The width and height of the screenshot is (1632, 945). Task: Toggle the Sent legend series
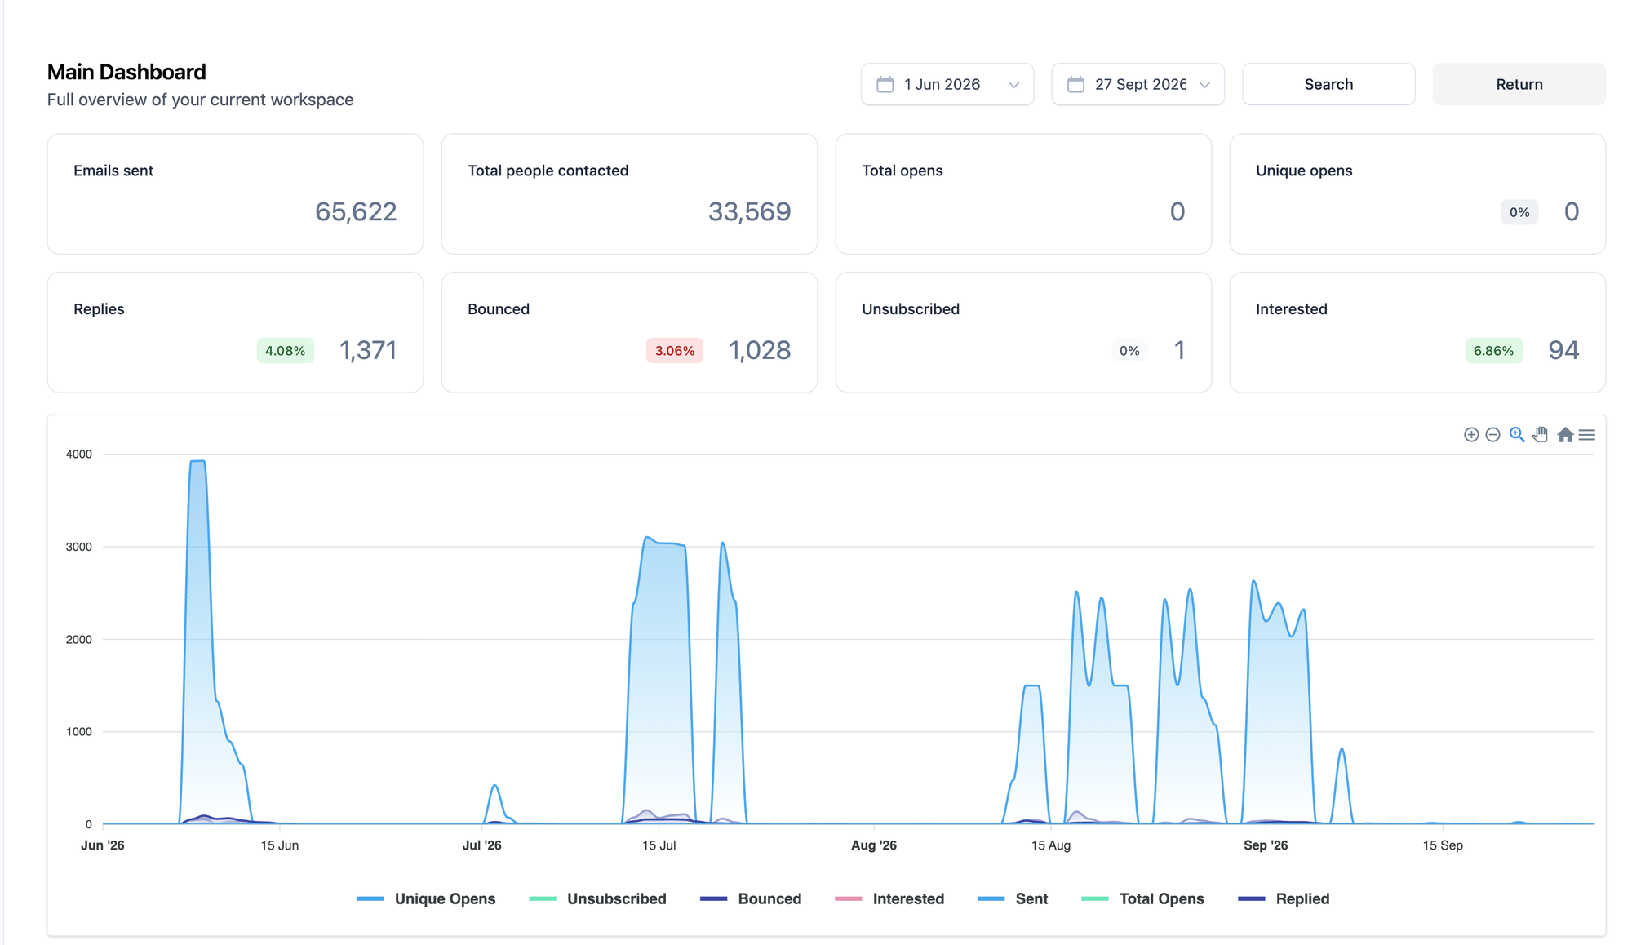[1013, 898]
